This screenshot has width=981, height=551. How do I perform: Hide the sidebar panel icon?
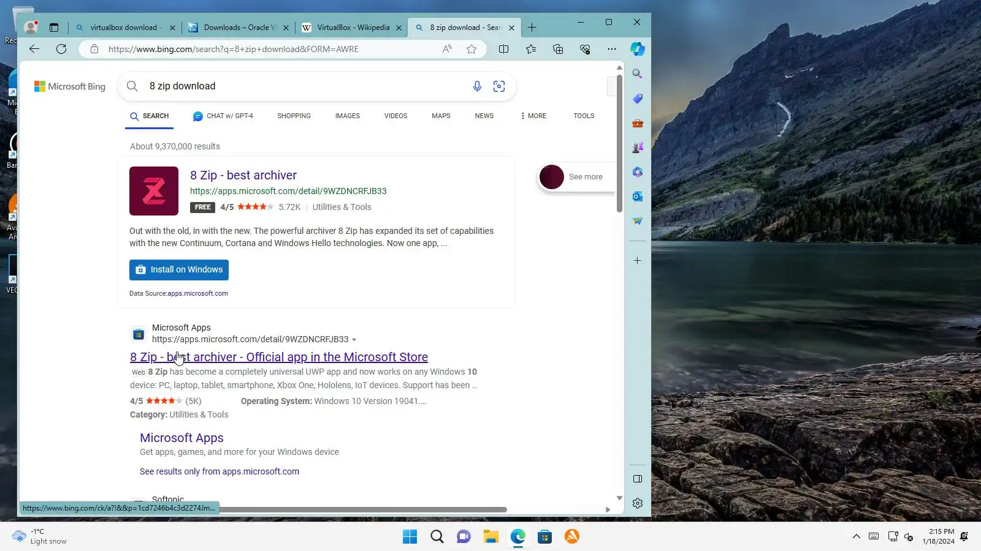point(638,479)
